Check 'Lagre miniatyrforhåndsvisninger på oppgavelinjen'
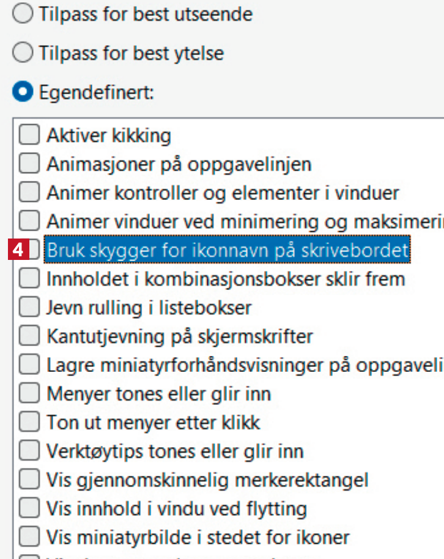 (x=29, y=365)
